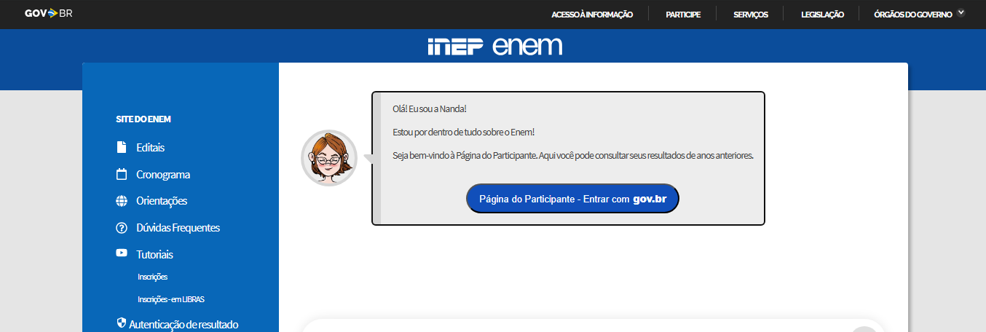This screenshot has width=986, height=332.
Task: Click the document icon beside Editais
Action: (x=121, y=148)
